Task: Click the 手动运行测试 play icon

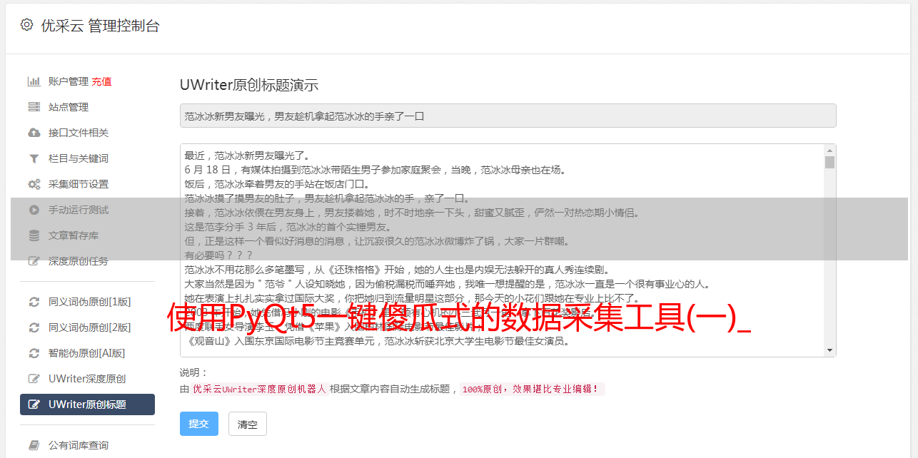Action: point(34,210)
